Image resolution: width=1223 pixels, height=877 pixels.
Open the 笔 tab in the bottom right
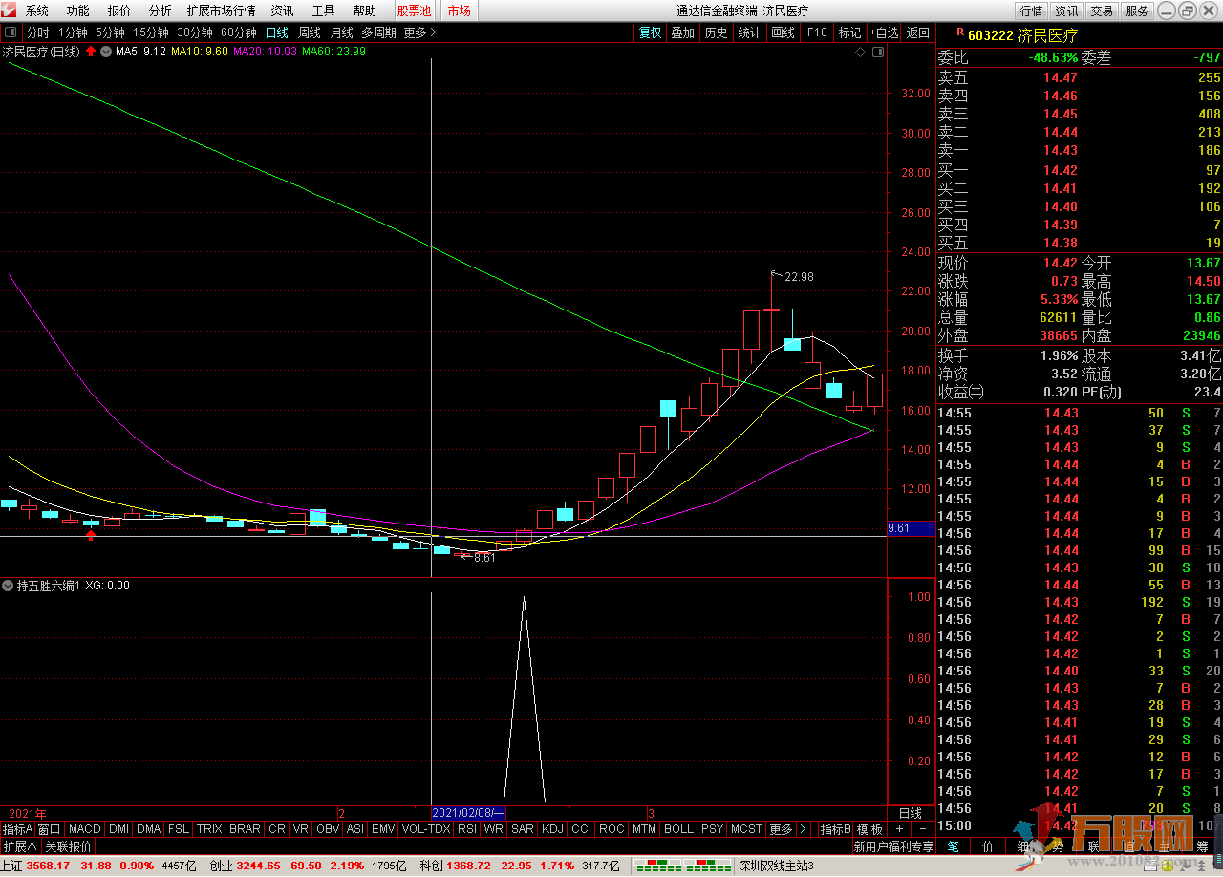[953, 846]
